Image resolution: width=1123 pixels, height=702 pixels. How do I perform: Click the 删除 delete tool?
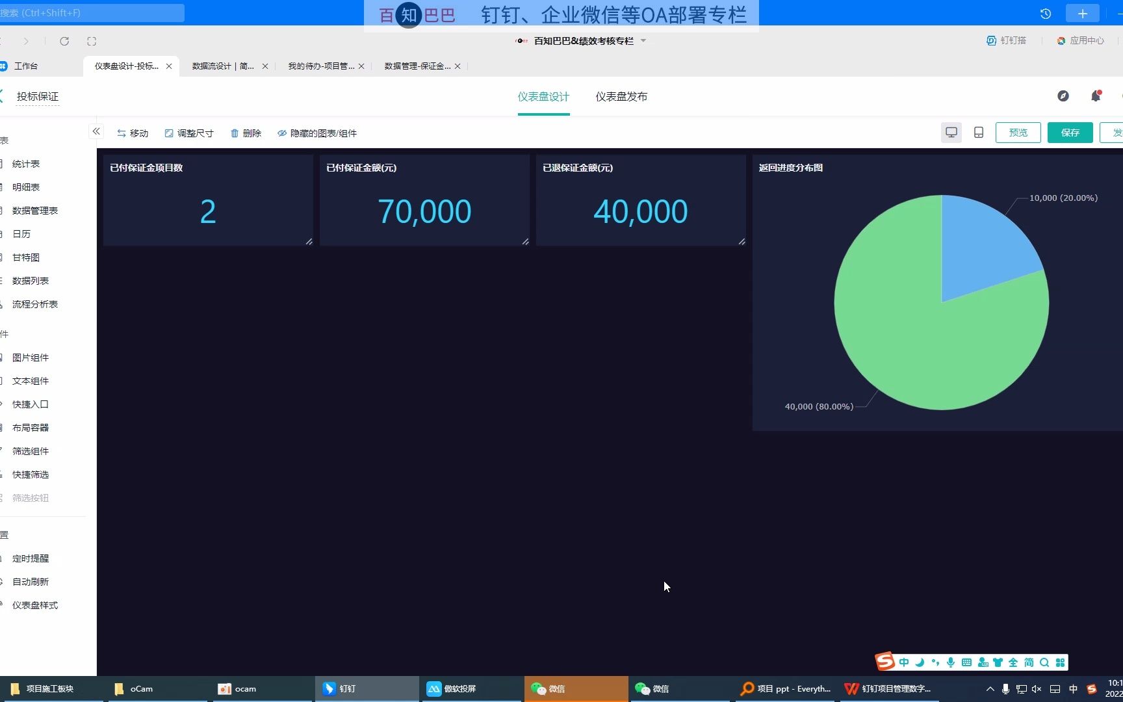click(x=246, y=133)
